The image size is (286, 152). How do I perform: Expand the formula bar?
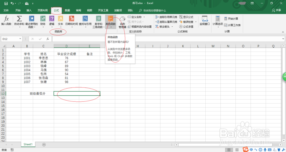[x=283, y=39]
